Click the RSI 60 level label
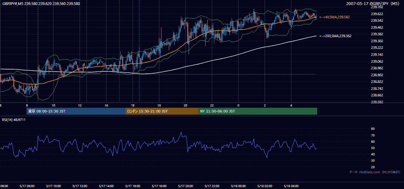Viewport: 404px width, 189px height. point(373,141)
